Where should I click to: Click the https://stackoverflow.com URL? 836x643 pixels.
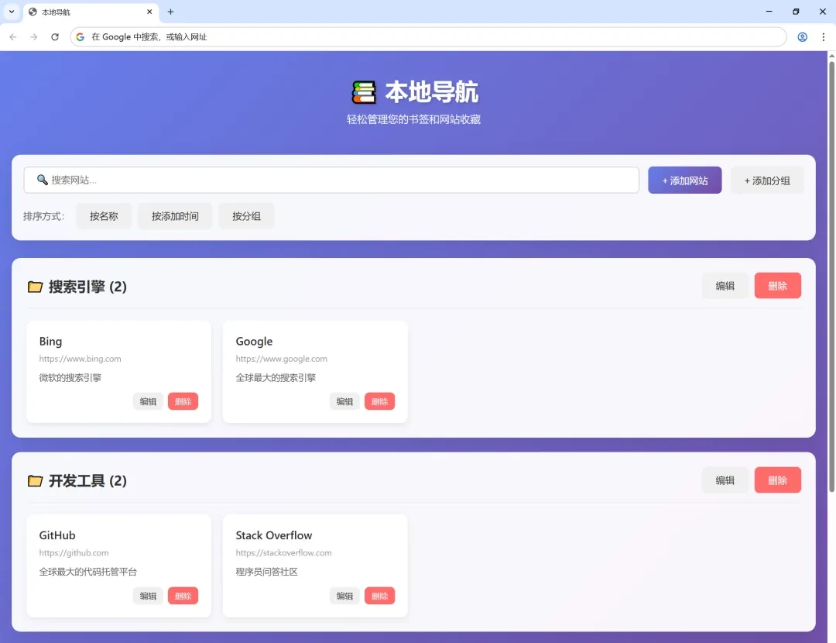click(283, 553)
